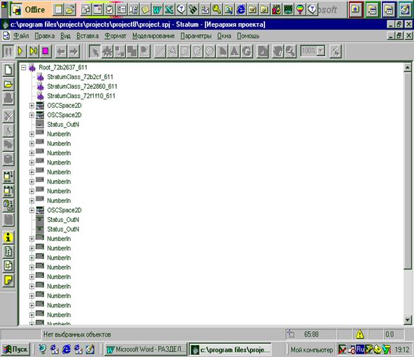Open the Моделирование menu
414x357 pixels.
(153, 36)
